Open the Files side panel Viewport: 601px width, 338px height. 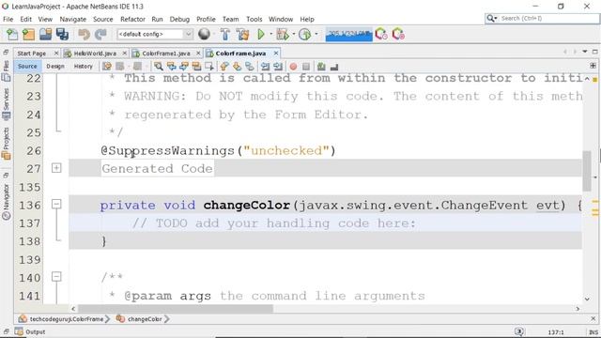pos(7,71)
